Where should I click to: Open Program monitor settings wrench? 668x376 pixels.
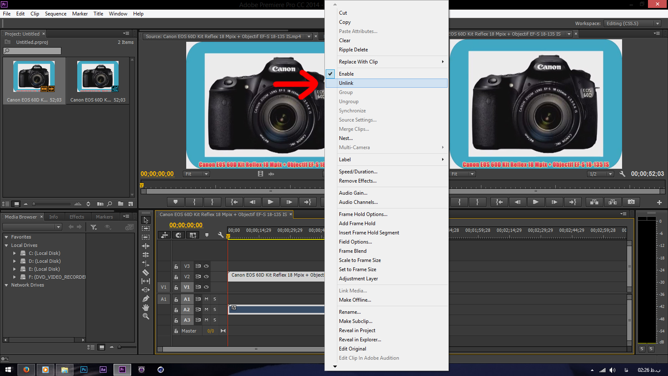click(622, 174)
